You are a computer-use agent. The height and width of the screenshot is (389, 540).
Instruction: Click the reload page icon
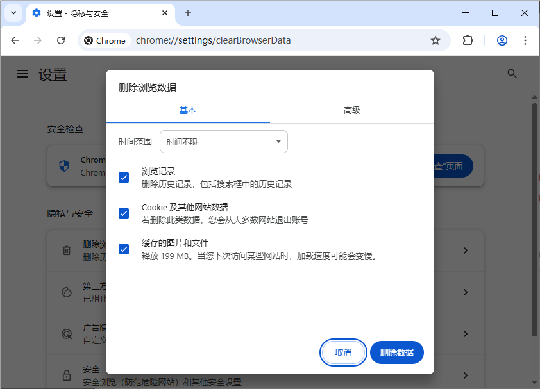click(x=61, y=40)
